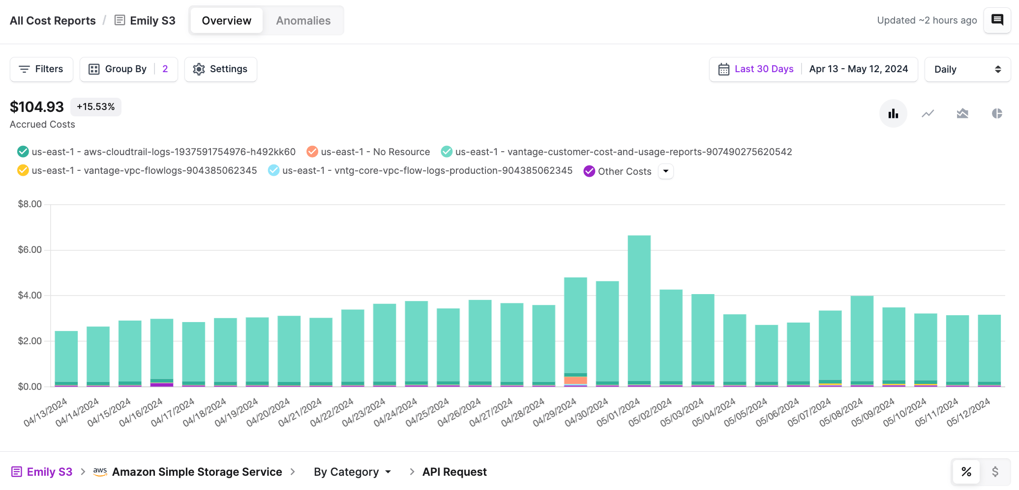Open the Settings button
Viewport: 1019px width, 490px height.
[x=220, y=69]
